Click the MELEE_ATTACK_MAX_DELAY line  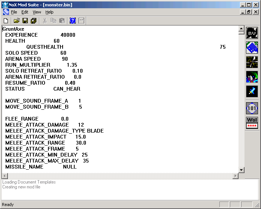[47, 161]
